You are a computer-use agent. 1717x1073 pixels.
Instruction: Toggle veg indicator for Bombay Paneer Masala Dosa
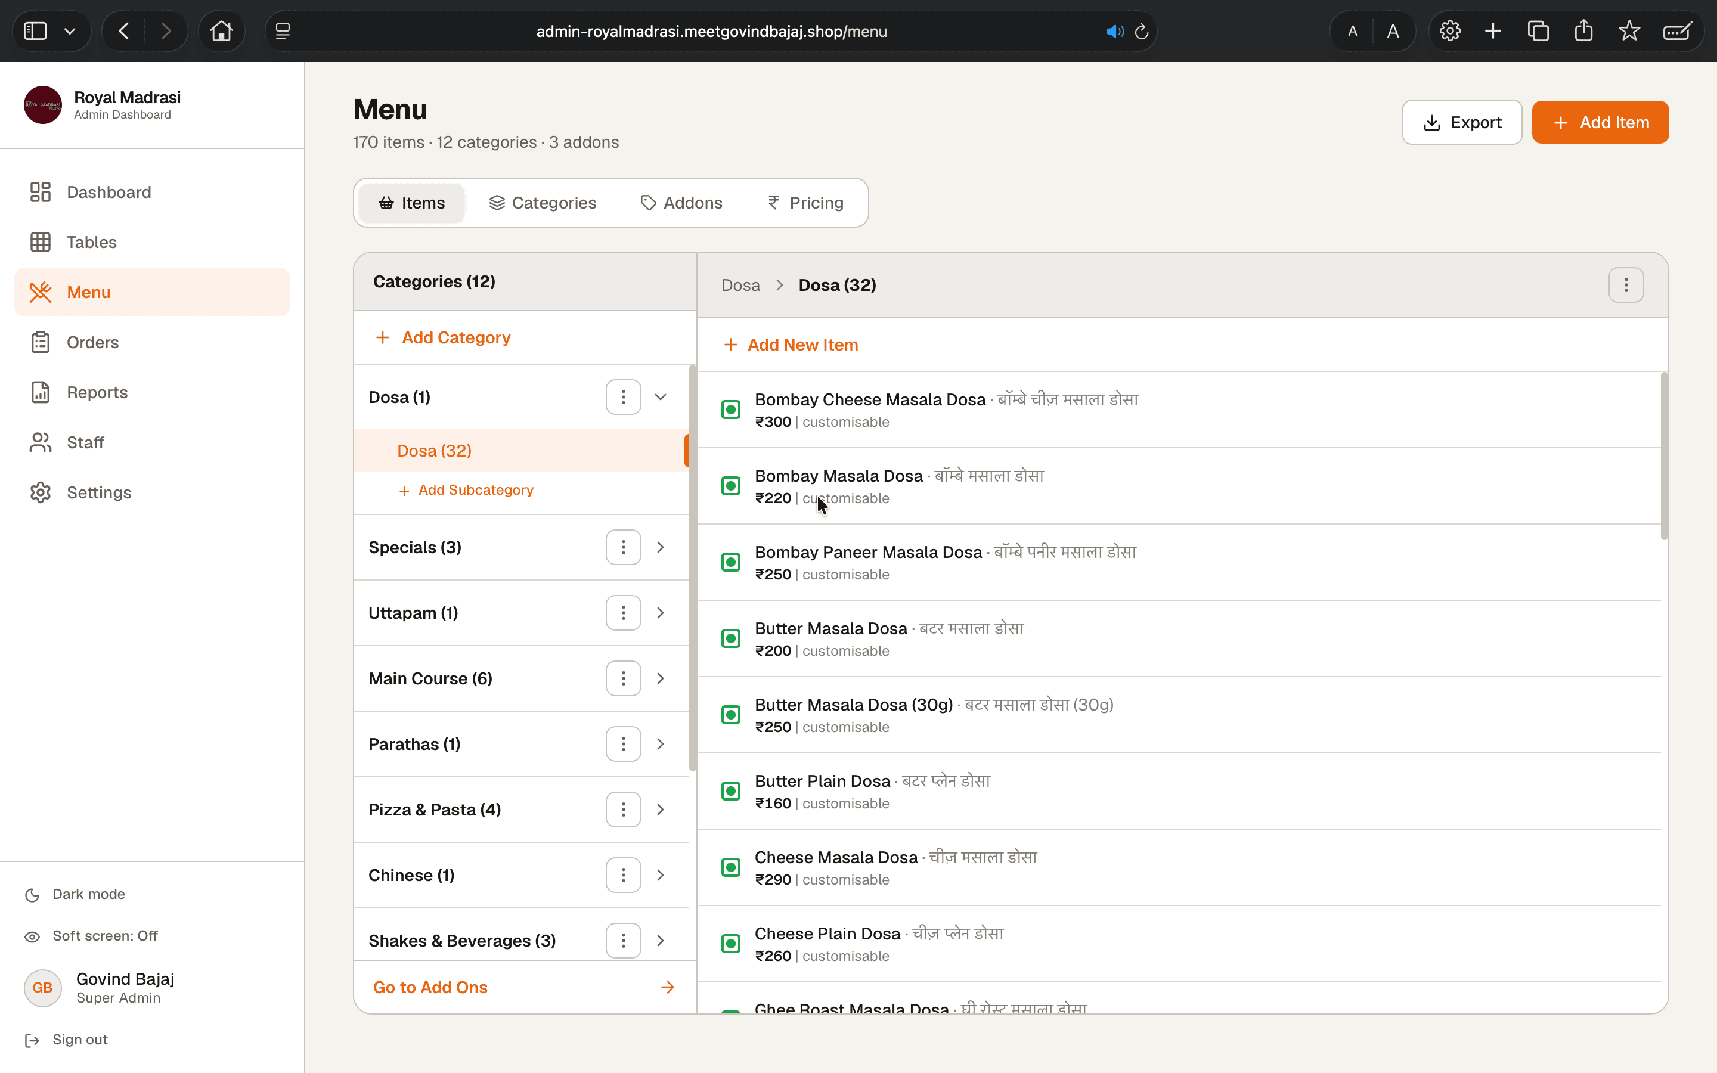pos(731,562)
